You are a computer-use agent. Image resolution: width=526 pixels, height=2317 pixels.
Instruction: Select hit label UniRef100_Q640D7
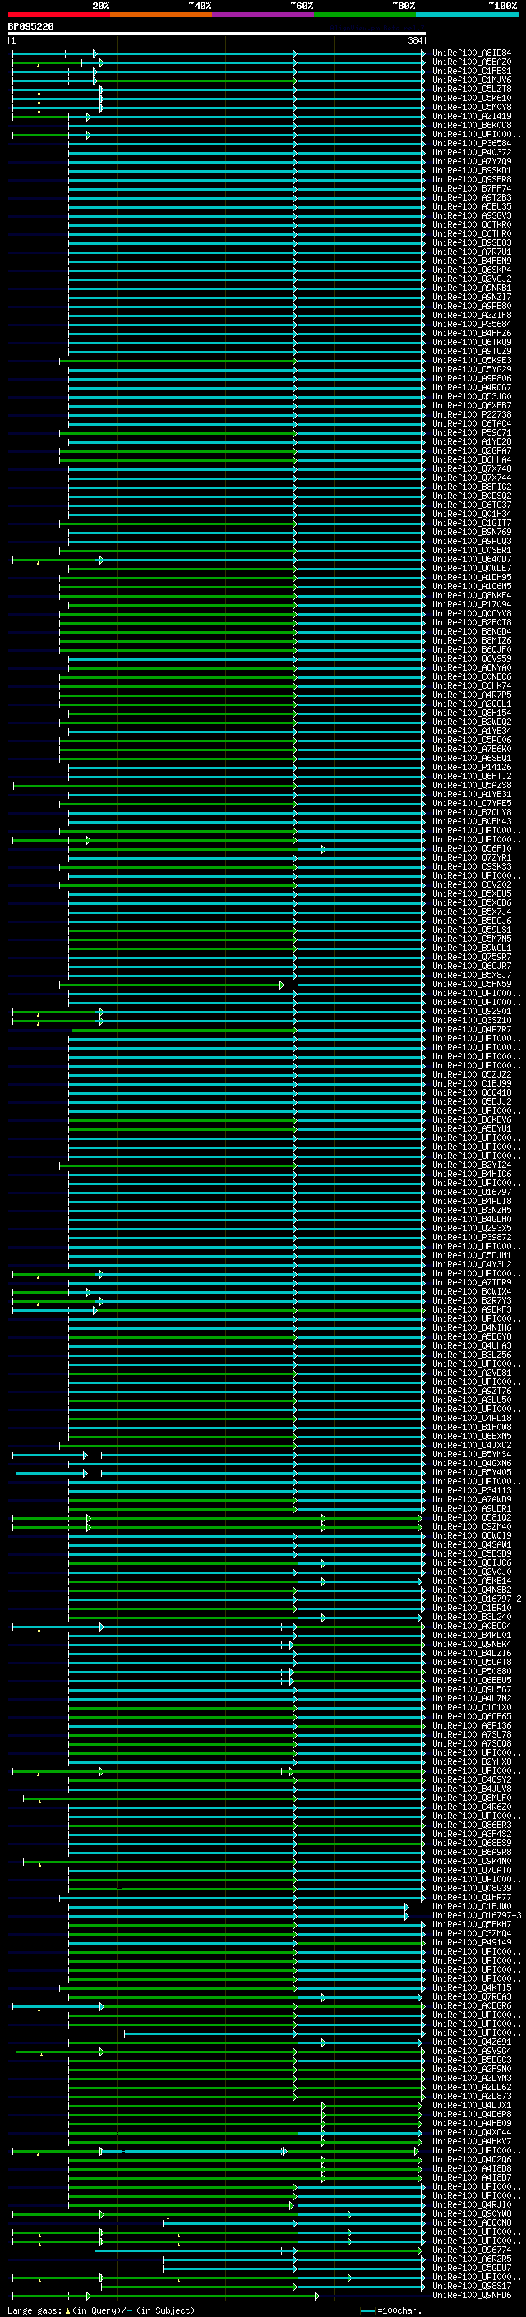pos(472,560)
